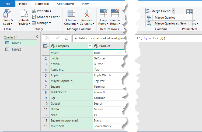This screenshot has width=202, height=132.
Task: Click the Apple Inc. cell
Action: coord(71,70)
